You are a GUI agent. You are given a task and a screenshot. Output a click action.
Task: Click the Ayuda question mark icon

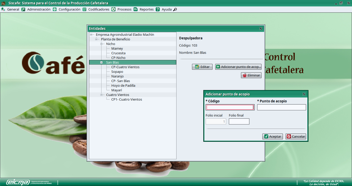click(158, 9)
